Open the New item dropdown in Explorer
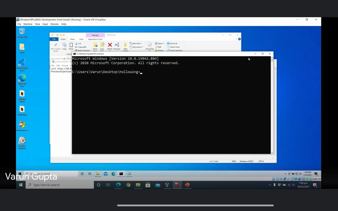 pos(135,44)
